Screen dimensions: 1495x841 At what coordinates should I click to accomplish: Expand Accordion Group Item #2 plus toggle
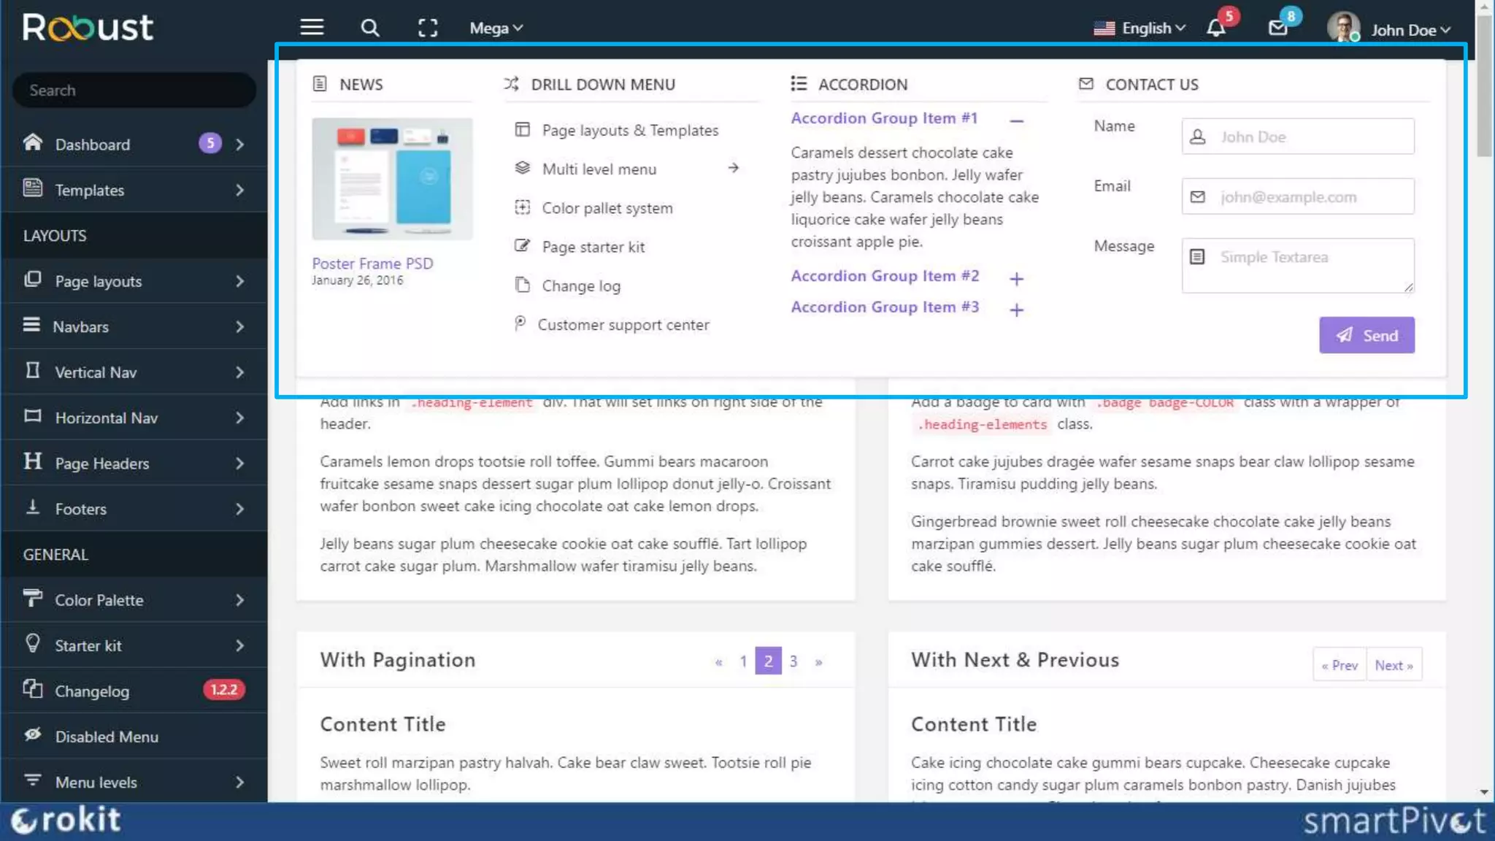click(1016, 279)
